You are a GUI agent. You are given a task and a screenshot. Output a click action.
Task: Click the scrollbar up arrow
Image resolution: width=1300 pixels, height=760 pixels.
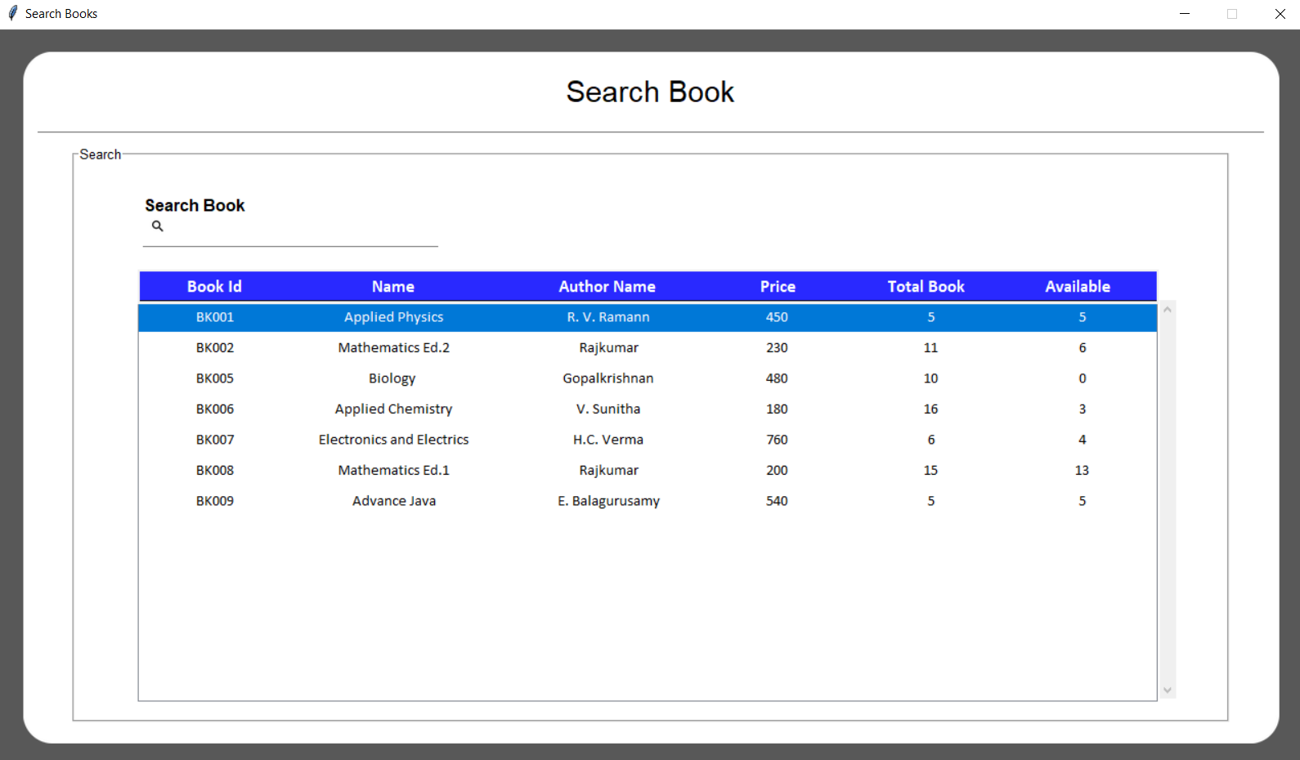1168,310
